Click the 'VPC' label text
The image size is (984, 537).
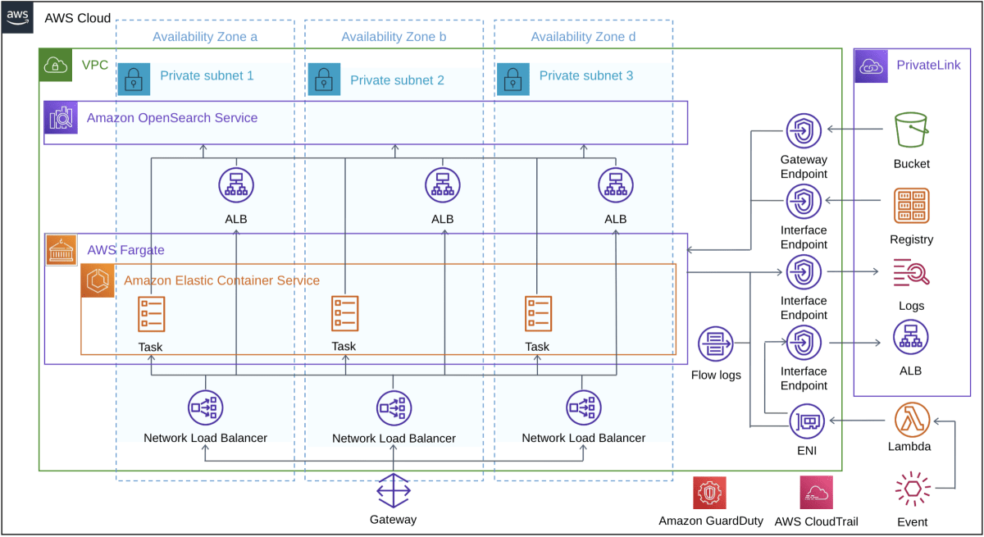[x=95, y=65]
